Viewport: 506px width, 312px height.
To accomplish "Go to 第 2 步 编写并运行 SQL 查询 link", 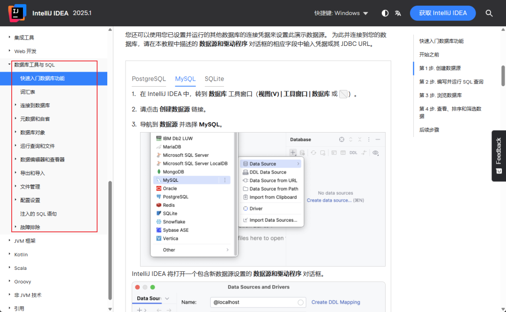I will [x=451, y=82].
